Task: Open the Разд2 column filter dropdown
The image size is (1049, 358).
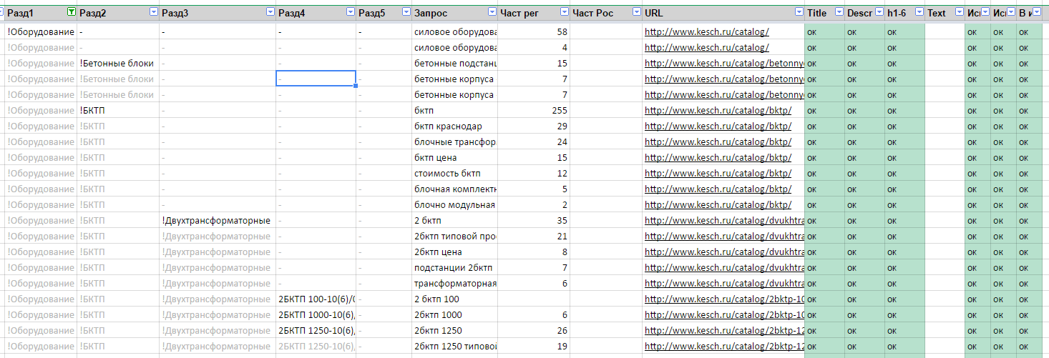Action: 153,13
